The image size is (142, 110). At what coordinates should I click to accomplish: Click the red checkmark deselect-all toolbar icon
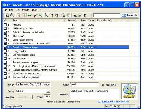pyautogui.click(x=35, y=15)
